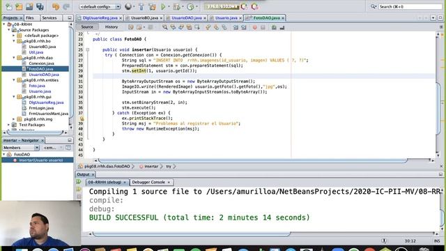Image resolution: width=446 pixels, height=251 pixels.
Task: Expand the pkg08.rrhh.img package
Action: [14, 119]
